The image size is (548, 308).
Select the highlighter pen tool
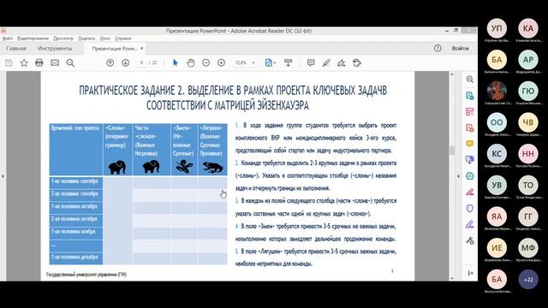pos(326,62)
